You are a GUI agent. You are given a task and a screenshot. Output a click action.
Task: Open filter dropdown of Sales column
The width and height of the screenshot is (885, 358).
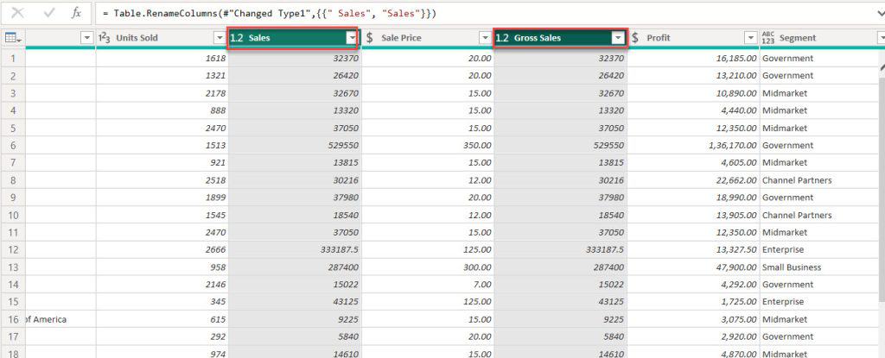coord(353,38)
